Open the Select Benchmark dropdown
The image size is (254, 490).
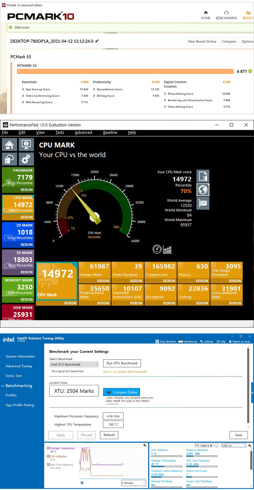point(74,364)
